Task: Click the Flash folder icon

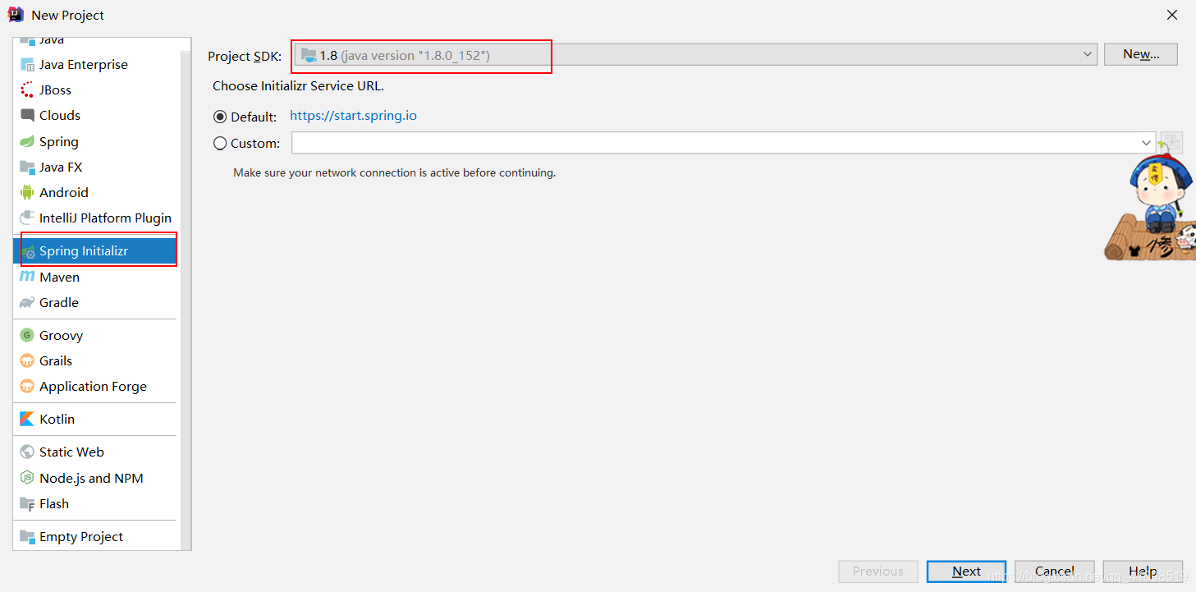Action: coord(27,504)
